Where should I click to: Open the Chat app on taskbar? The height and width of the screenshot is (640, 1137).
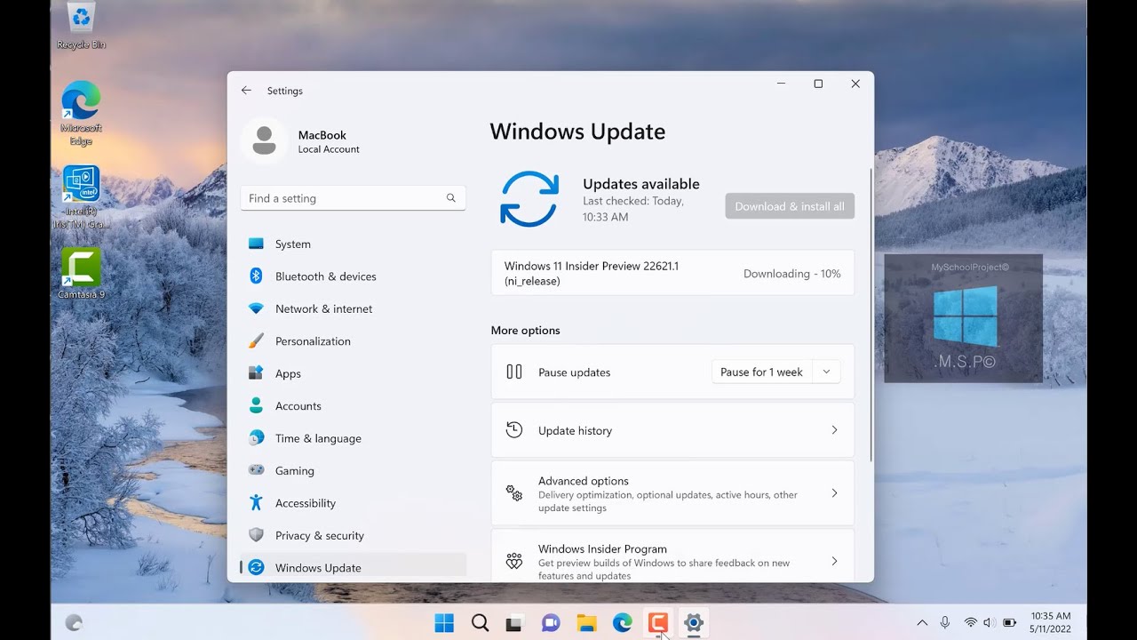click(551, 623)
